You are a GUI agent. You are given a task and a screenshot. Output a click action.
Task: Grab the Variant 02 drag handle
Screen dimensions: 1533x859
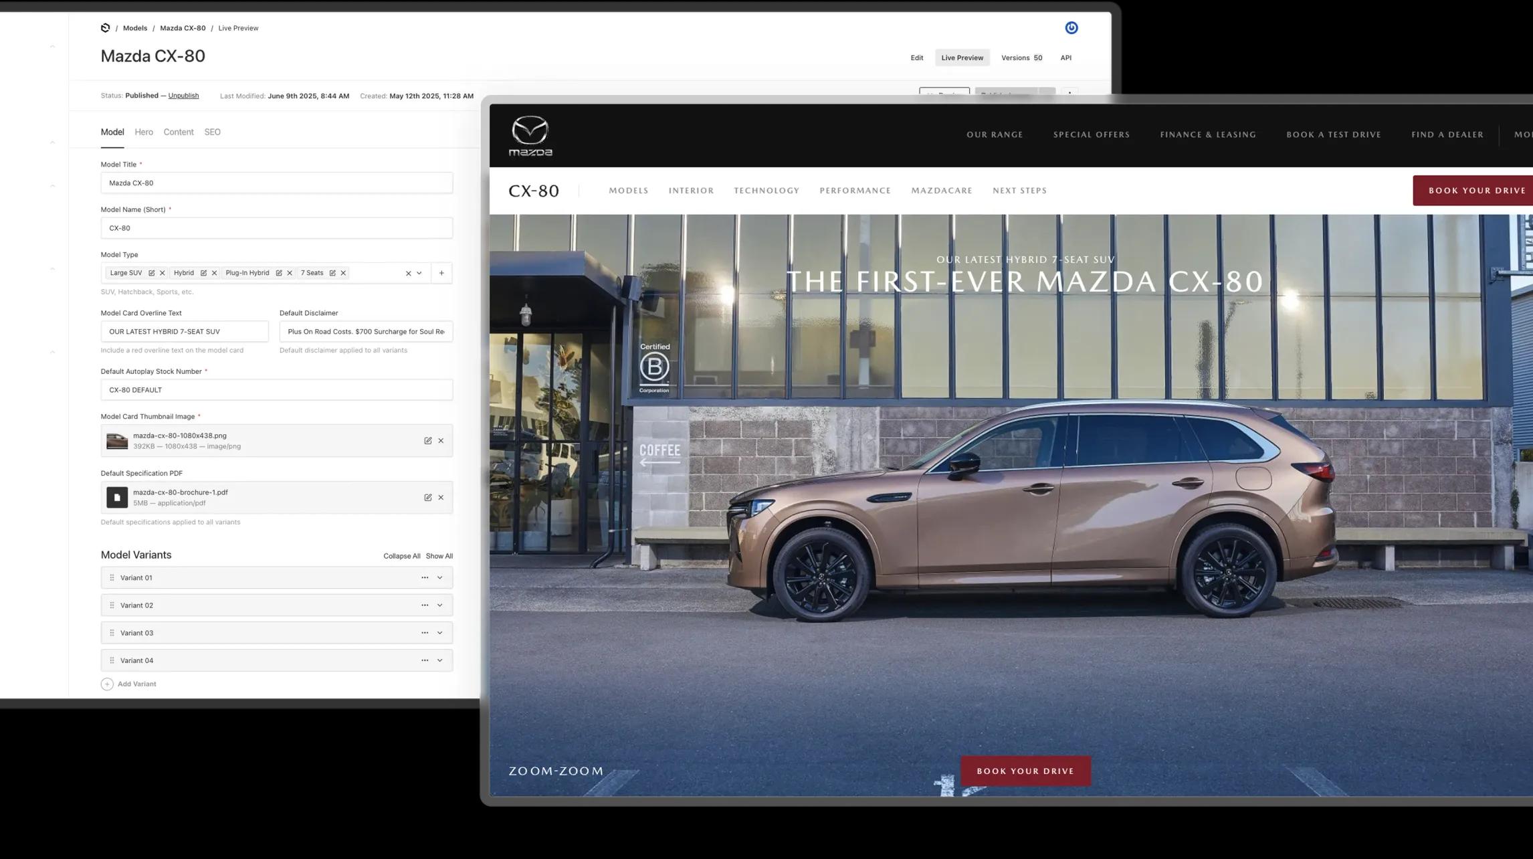coord(112,605)
